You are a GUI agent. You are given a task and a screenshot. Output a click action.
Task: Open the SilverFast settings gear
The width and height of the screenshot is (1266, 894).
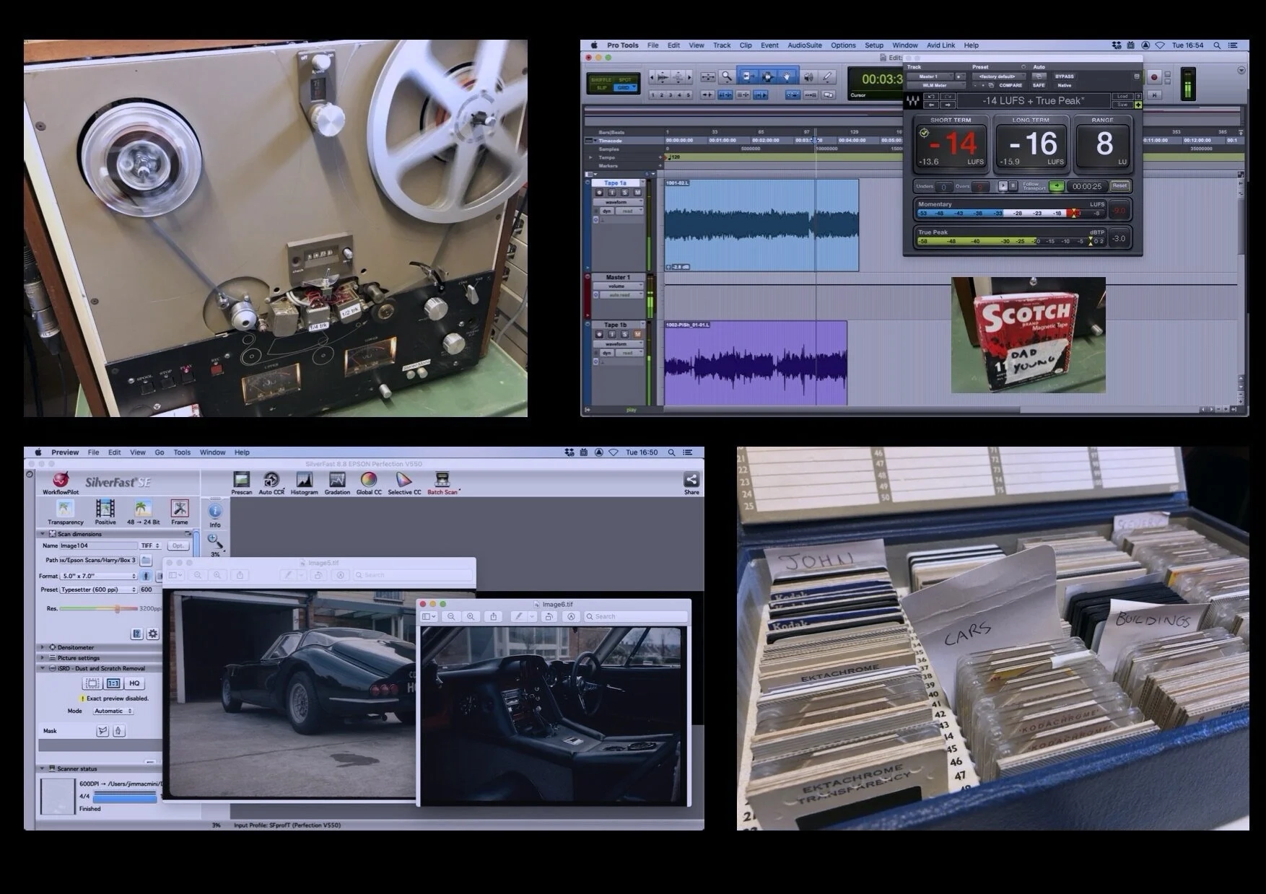[x=153, y=634]
